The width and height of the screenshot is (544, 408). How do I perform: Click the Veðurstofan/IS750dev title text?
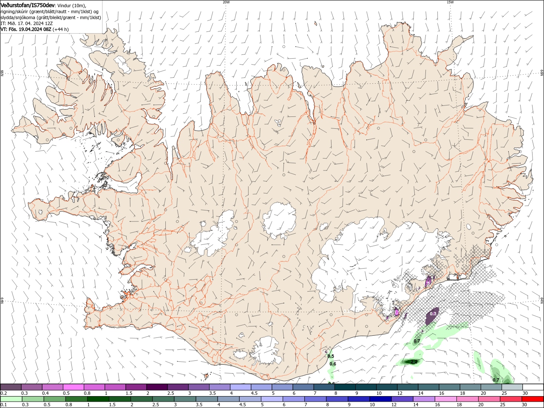[28, 5]
